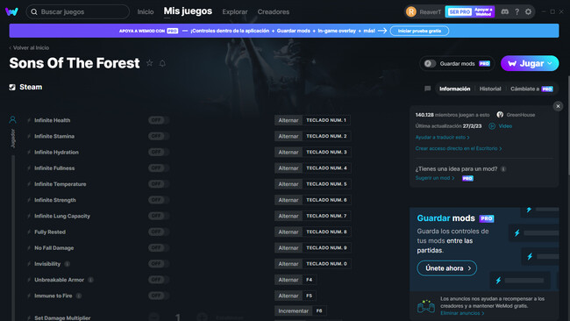
Task: Open the settings gear icon
Action: tap(528, 11)
